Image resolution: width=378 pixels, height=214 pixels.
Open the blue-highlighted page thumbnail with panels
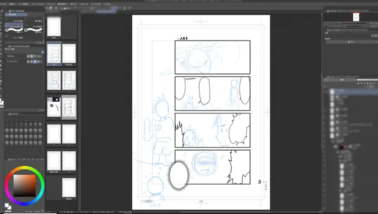(x=54, y=53)
